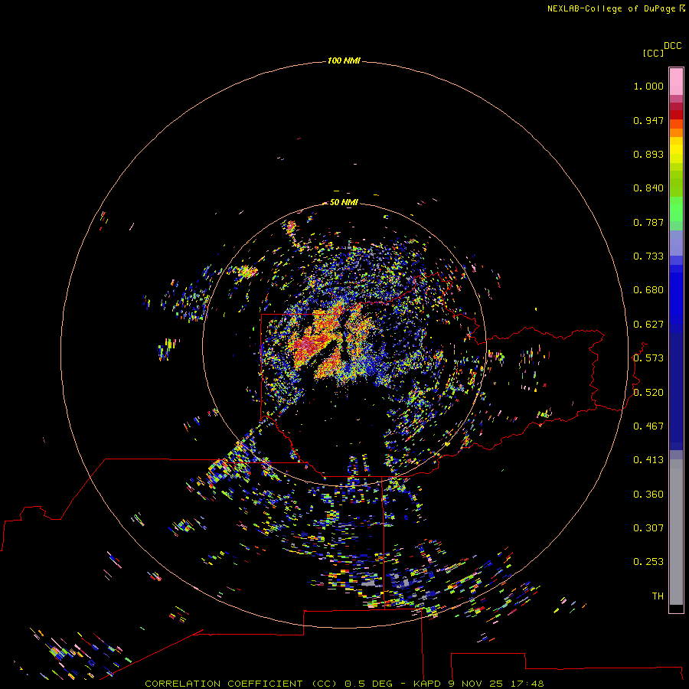The height and width of the screenshot is (689, 689).
Task: Click the 0.840 legend value
Action: (648, 188)
